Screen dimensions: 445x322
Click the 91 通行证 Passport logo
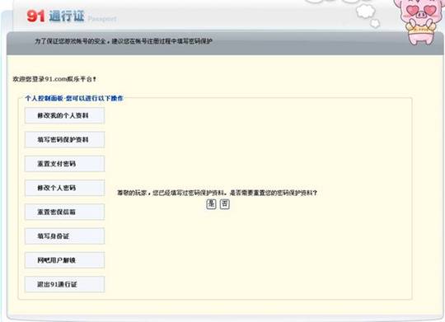point(72,16)
